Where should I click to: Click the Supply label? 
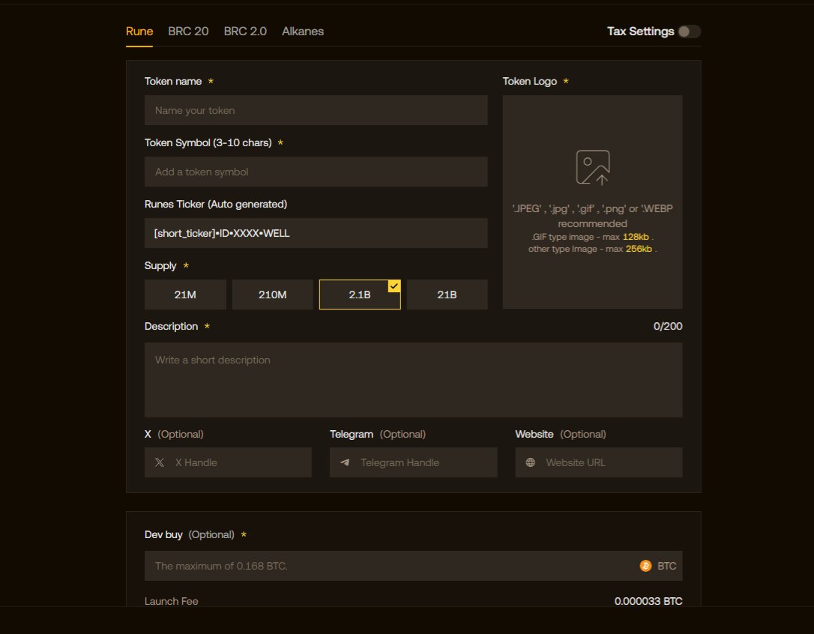(160, 265)
